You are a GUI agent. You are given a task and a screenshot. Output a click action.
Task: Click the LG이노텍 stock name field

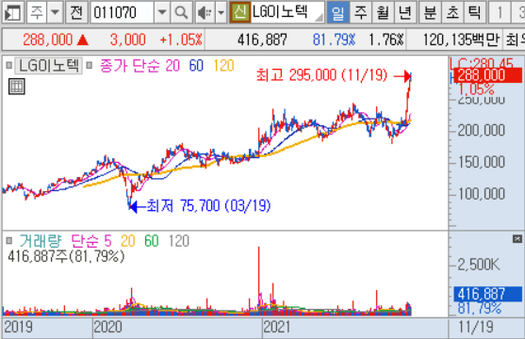pos(287,13)
